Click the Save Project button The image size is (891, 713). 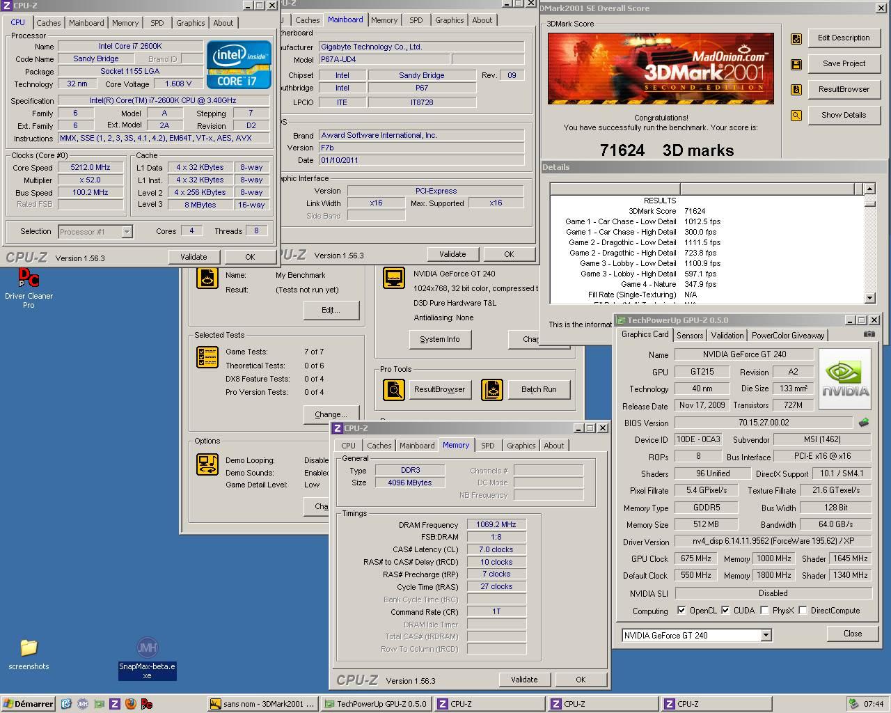click(844, 63)
